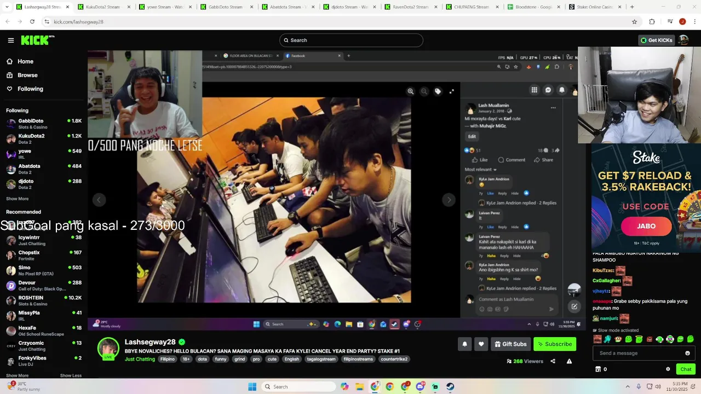The image size is (701, 394).
Task: Open the Windows Start menu
Action: 252,387
